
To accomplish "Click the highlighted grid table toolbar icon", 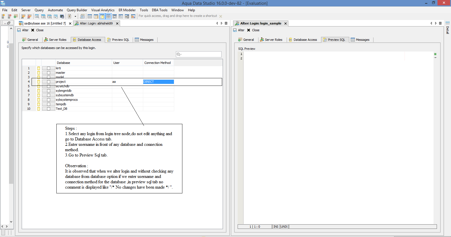I will [x=108, y=16].
